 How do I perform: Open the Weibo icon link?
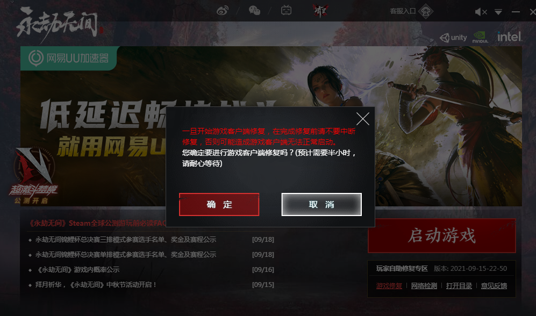[x=223, y=11]
